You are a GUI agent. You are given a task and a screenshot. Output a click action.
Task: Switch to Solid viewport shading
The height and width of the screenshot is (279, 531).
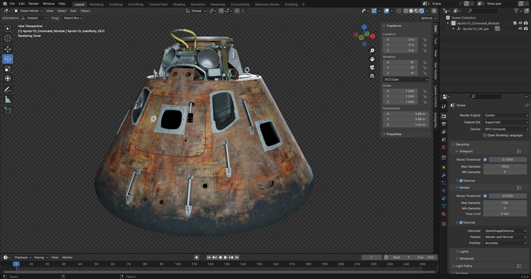[411, 11]
